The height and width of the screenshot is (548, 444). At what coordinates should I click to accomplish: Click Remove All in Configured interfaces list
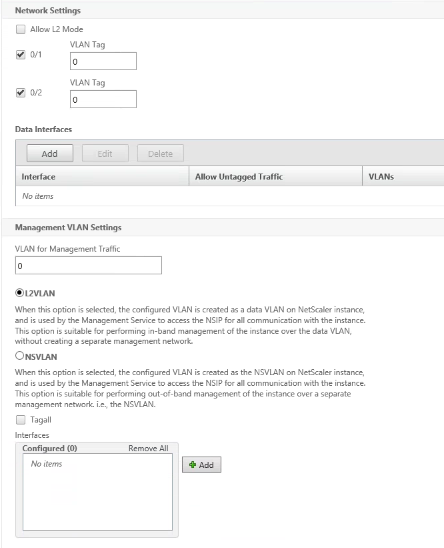click(x=148, y=449)
